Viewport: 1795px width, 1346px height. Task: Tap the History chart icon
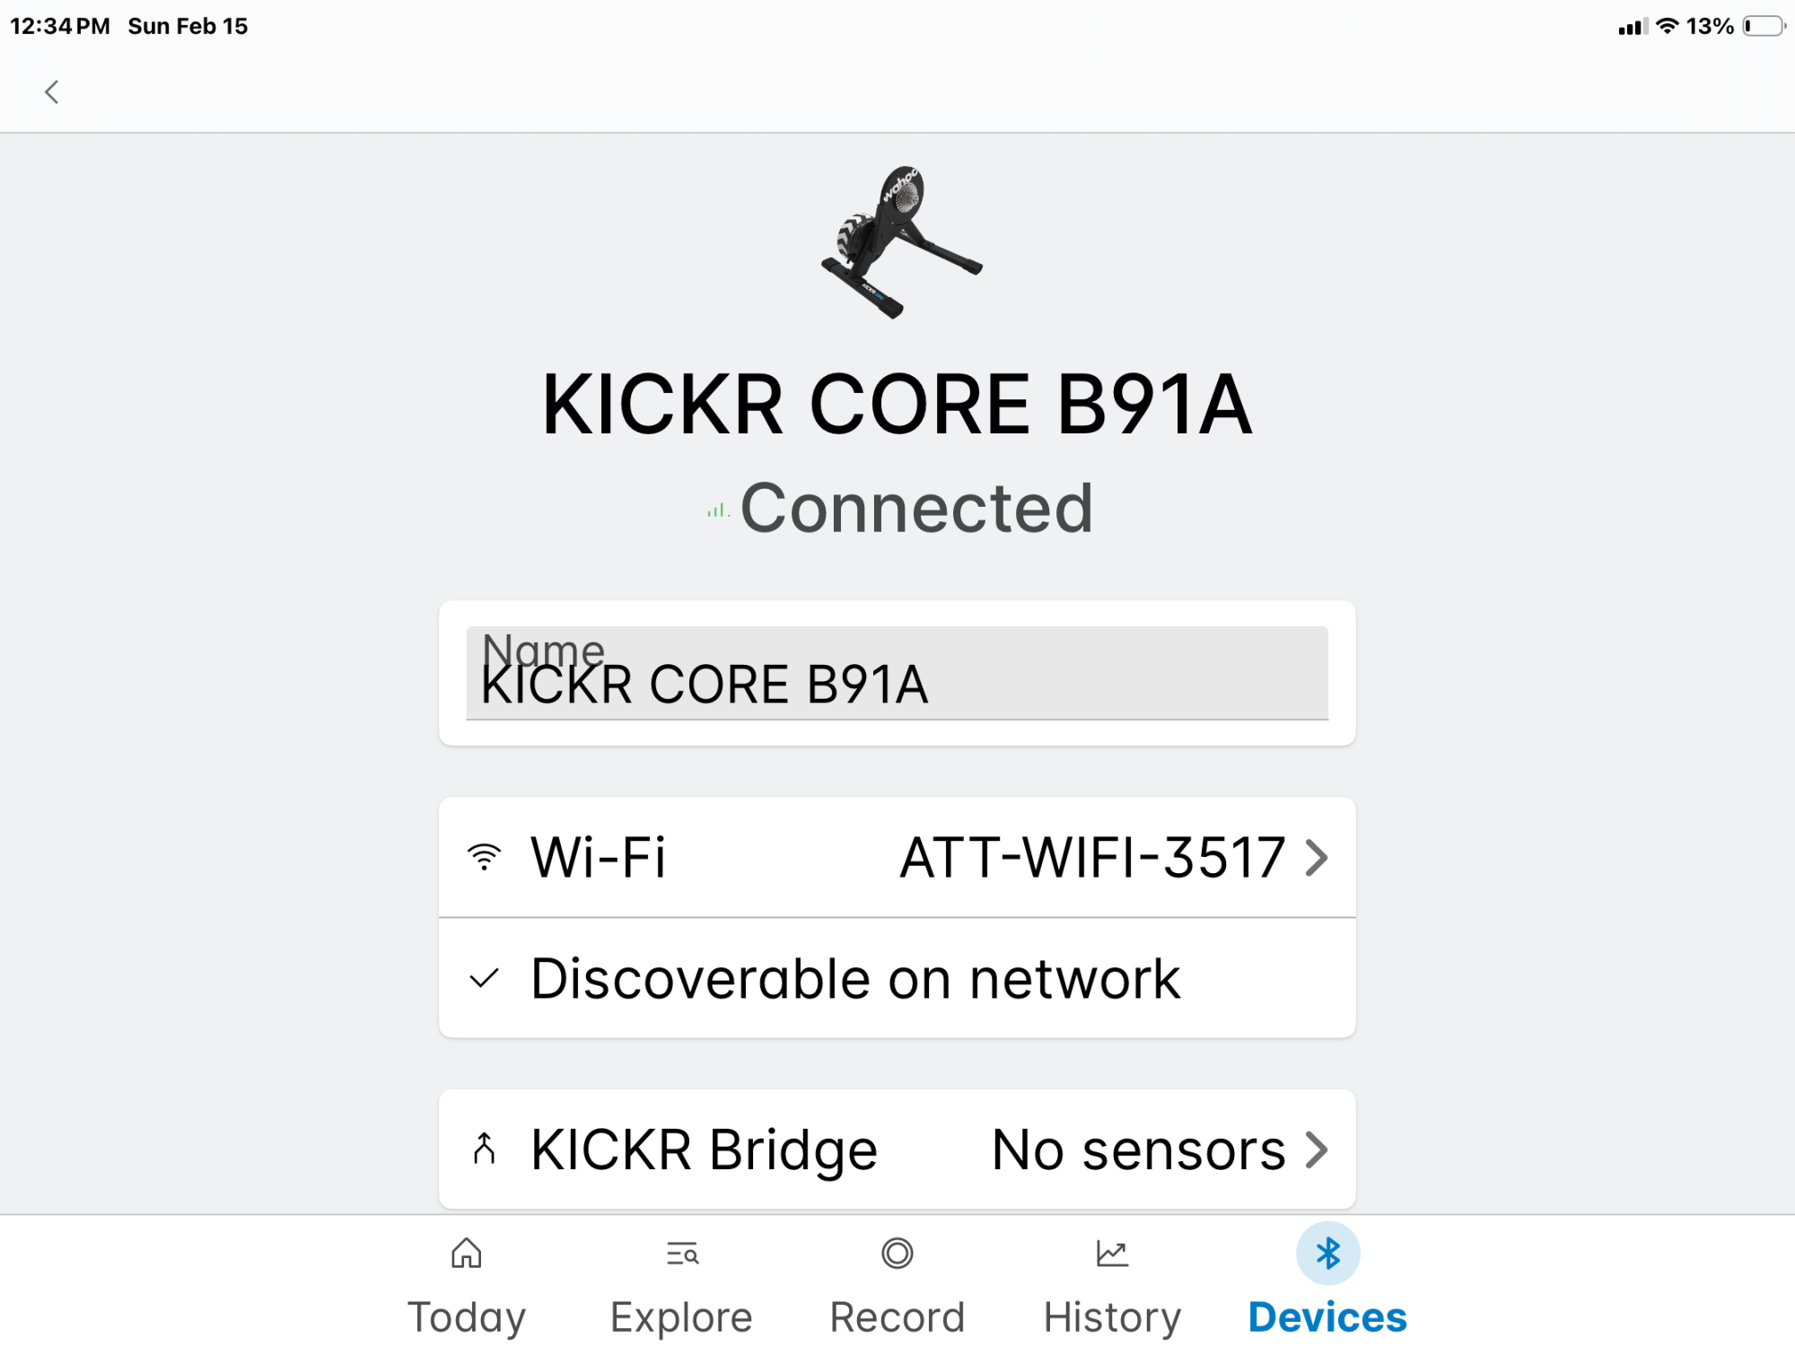(x=1112, y=1254)
